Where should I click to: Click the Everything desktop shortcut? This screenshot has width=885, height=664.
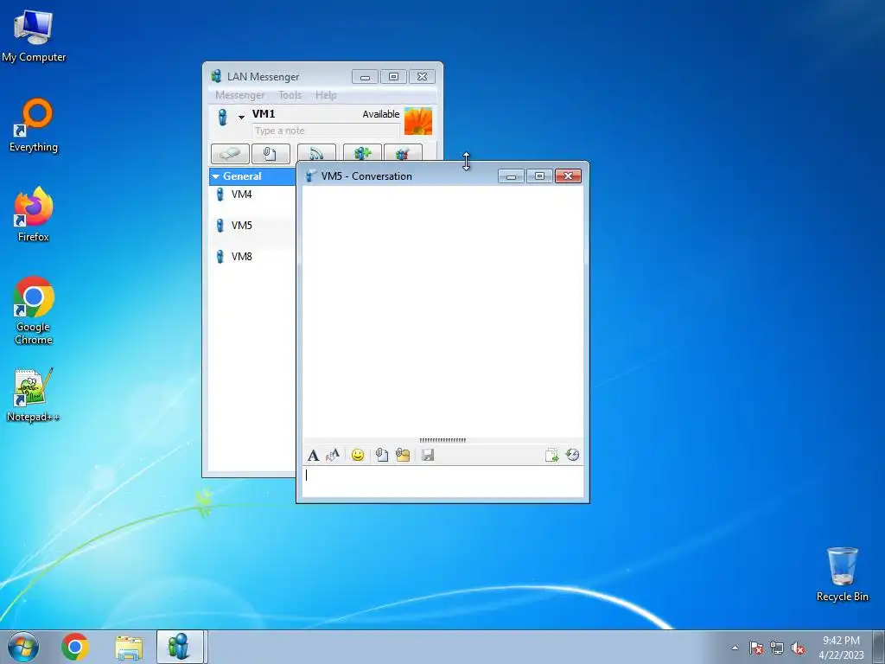pos(34,125)
